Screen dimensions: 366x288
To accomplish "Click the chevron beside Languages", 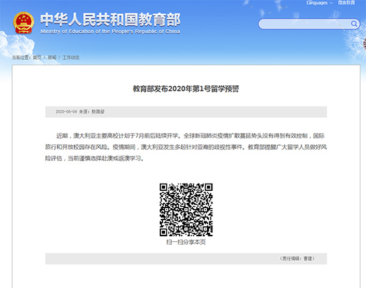I will [331, 3].
